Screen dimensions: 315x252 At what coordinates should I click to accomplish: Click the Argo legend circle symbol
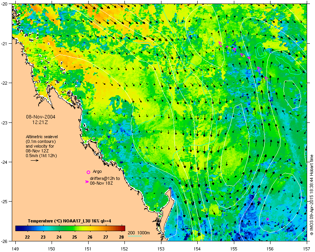click(88, 172)
